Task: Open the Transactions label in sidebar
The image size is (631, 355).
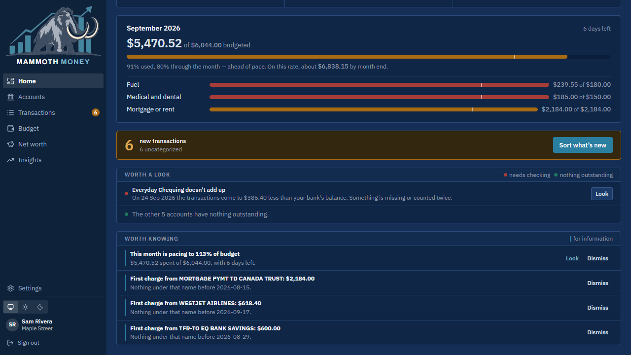Action: [36, 112]
